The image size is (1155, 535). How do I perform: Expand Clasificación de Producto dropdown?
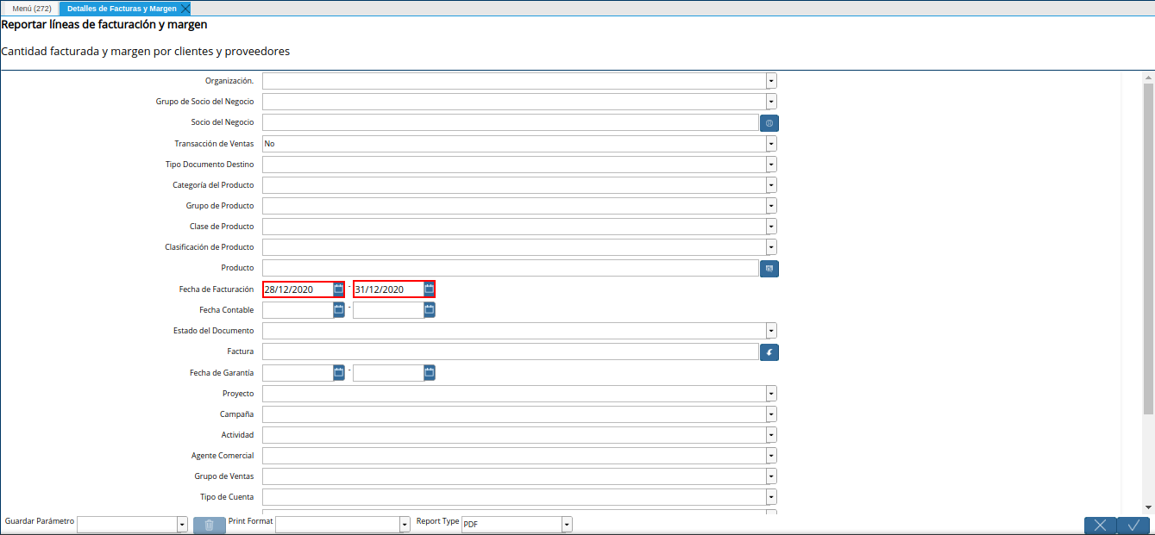pos(771,247)
